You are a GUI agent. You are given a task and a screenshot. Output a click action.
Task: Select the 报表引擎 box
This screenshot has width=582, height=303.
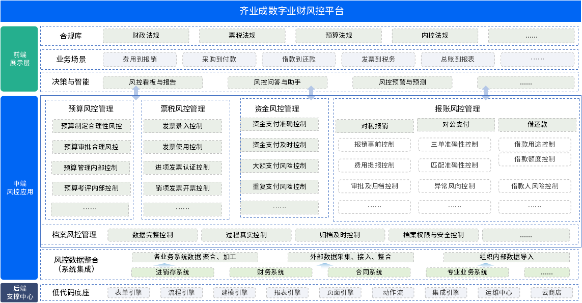[287, 293]
